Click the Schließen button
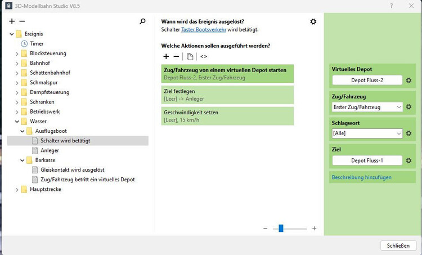Screen dimensions: 422x255 [398, 245]
